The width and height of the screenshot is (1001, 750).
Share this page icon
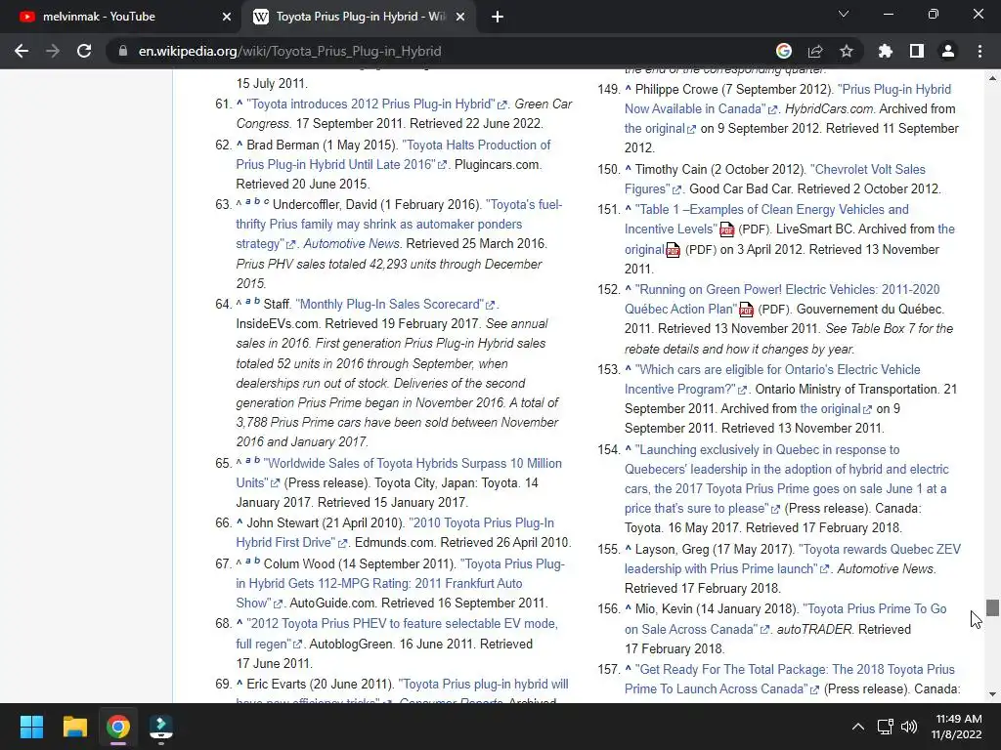coord(815,51)
